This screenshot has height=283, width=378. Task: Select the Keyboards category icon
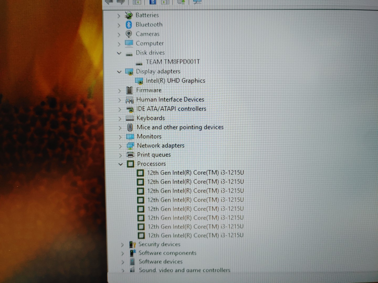pos(130,118)
